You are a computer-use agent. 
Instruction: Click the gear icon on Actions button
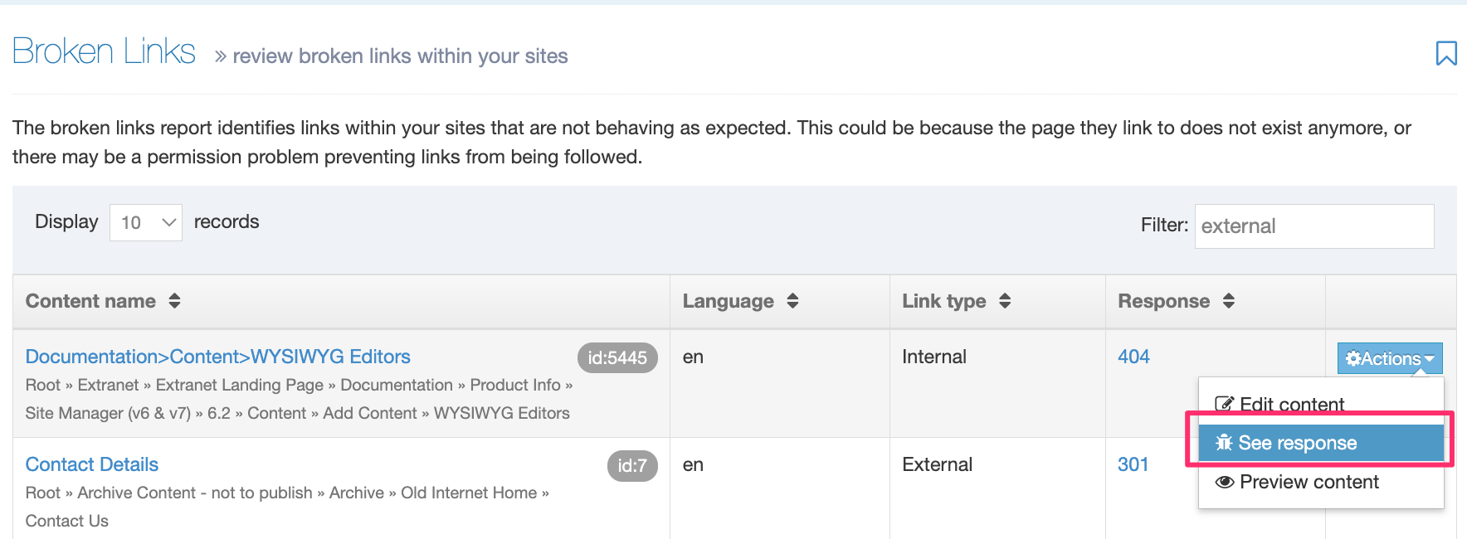(x=1353, y=358)
